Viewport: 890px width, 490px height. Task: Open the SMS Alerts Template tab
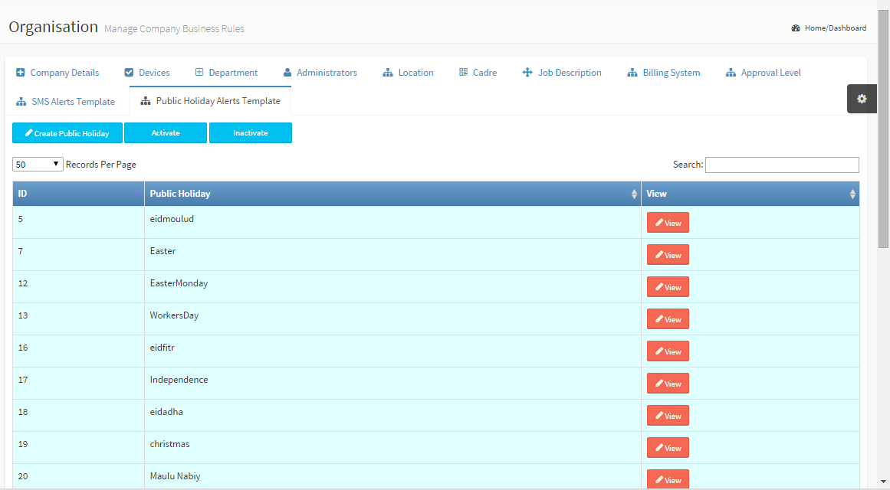click(x=66, y=102)
